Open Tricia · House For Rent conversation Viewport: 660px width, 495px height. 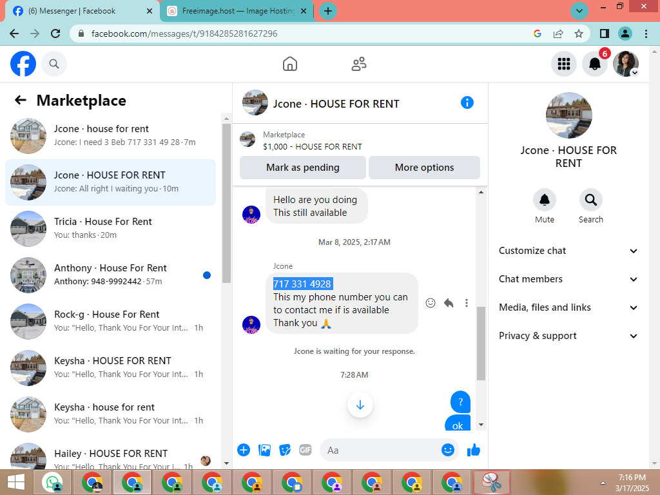[x=110, y=229]
